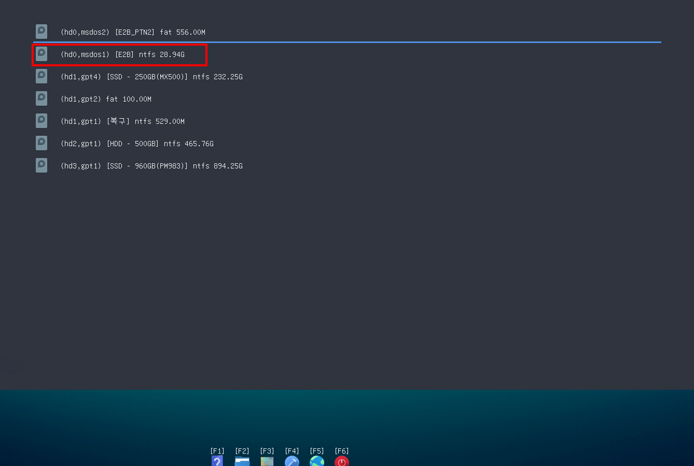Viewport: 694px width, 466px height.
Task: Open the F4 hammer tools icon
Action: tap(292, 461)
